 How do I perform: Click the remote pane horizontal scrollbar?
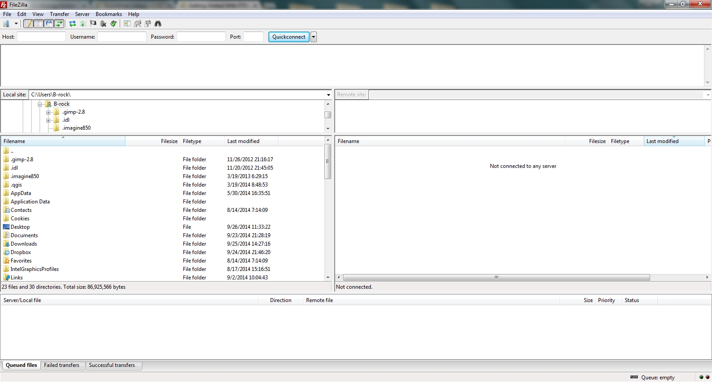pos(496,277)
